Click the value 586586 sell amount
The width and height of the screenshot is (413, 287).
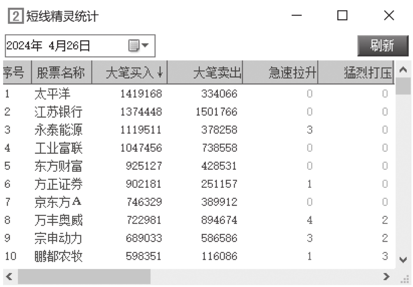(219, 238)
